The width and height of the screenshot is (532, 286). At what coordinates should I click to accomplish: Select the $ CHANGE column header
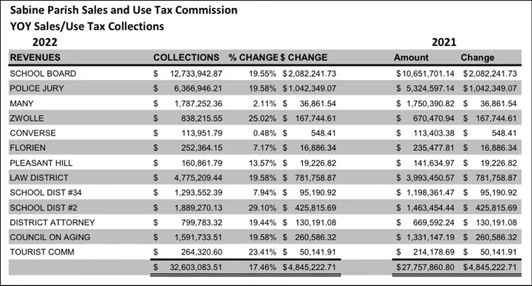(304, 57)
